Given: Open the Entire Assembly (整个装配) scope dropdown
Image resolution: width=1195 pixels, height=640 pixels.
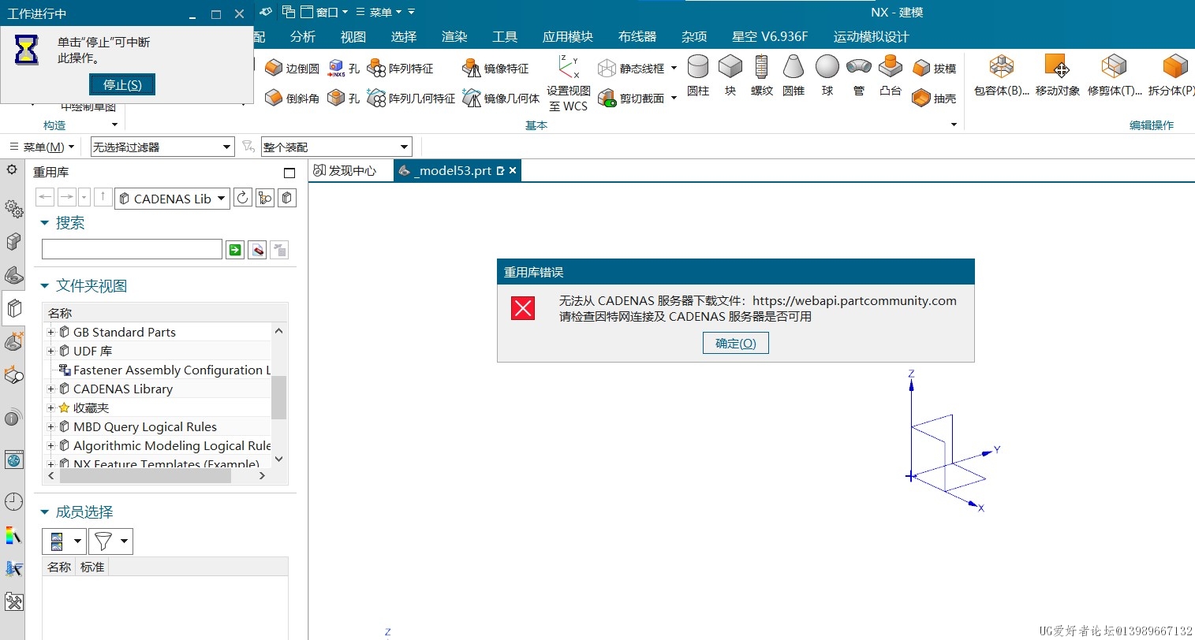Looking at the screenshot, I should coord(337,147).
